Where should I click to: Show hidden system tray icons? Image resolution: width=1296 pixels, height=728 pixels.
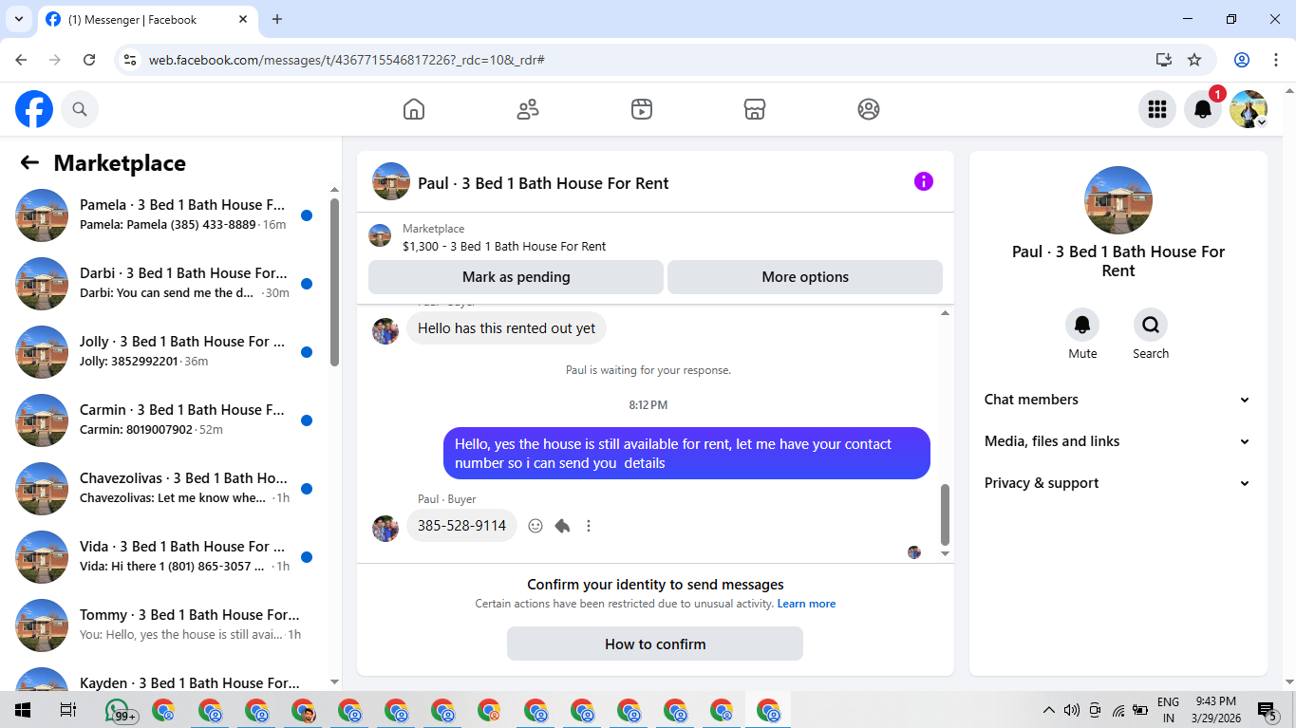(1049, 710)
